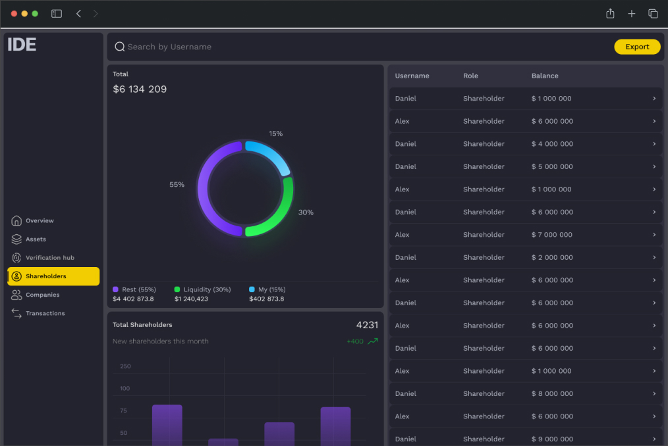Click the yellow Export button

click(x=637, y=47)
